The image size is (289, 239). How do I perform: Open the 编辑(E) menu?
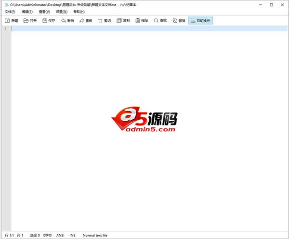[x=27, y=12]
